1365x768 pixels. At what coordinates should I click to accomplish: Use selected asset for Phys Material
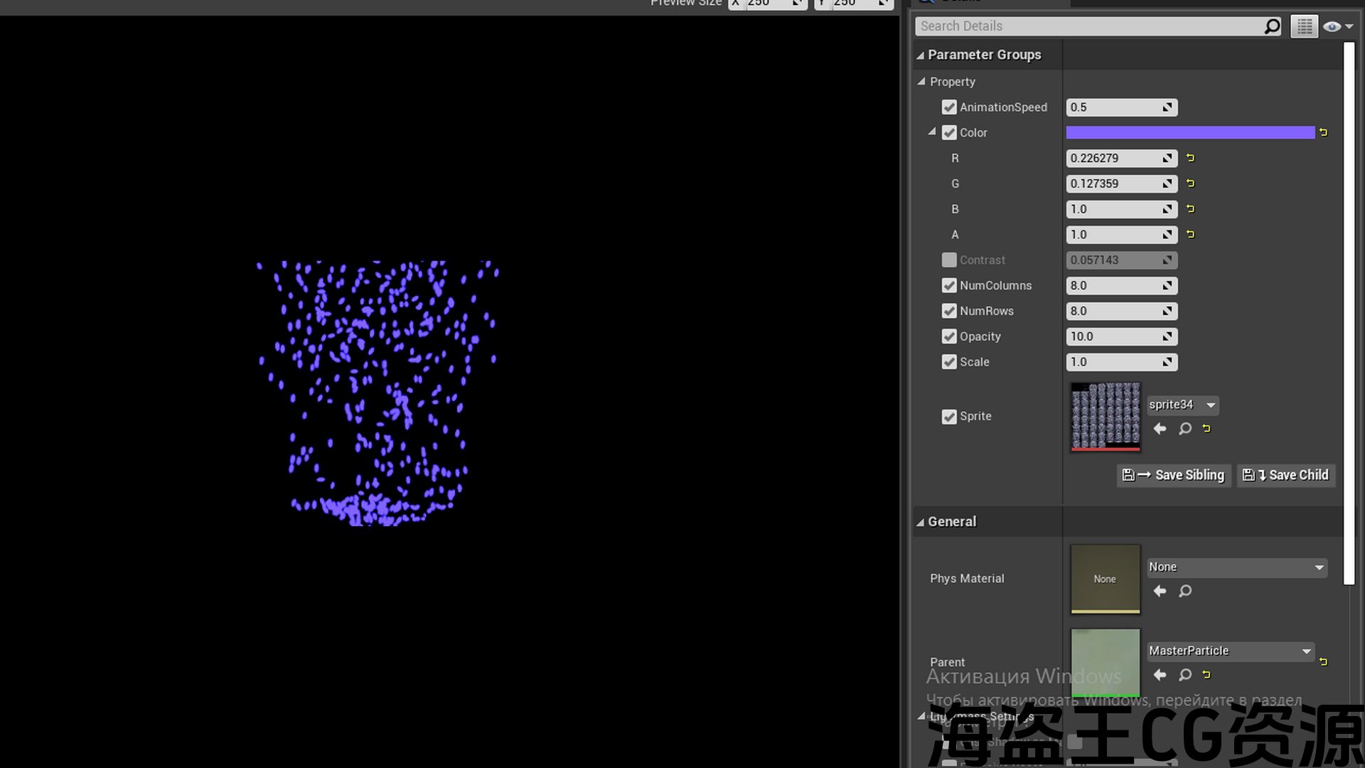[1160, 591]
